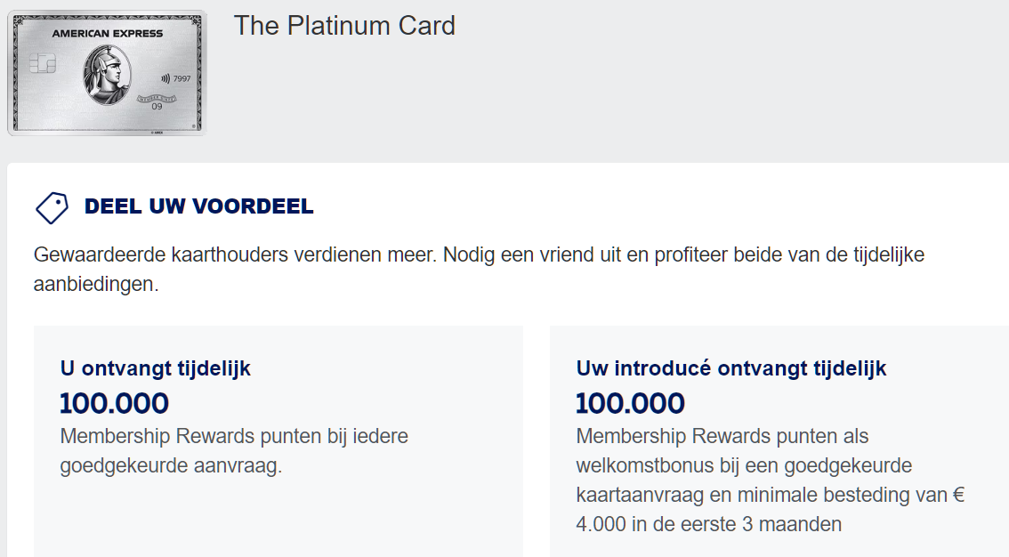Click the Platinum Card thumbnail image

click(107, 73)
